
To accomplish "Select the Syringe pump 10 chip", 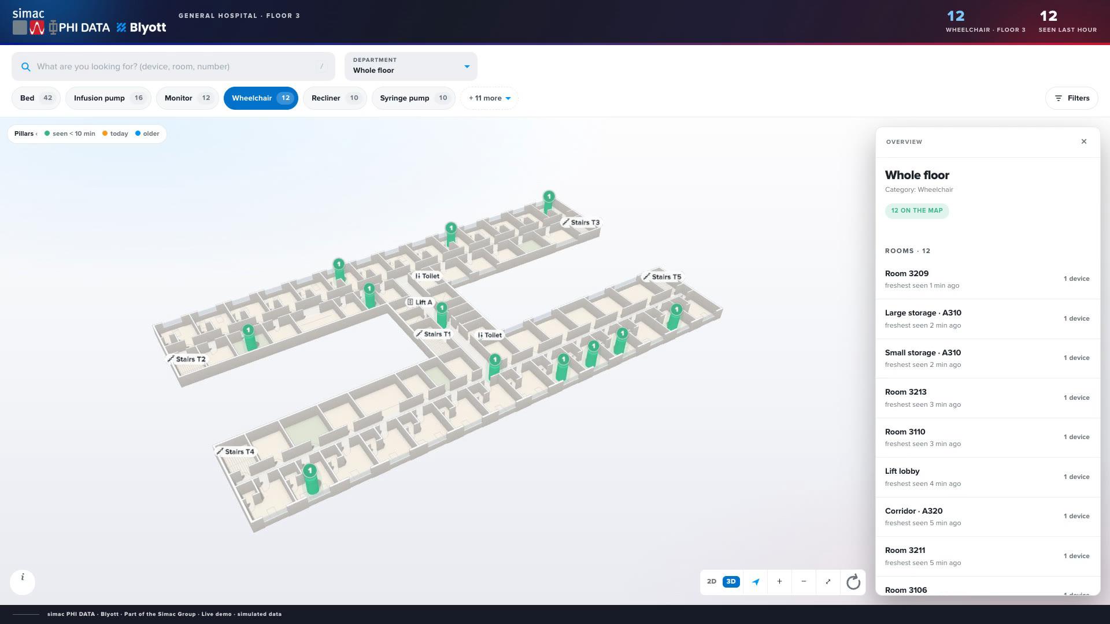I will tap(413, 98).
